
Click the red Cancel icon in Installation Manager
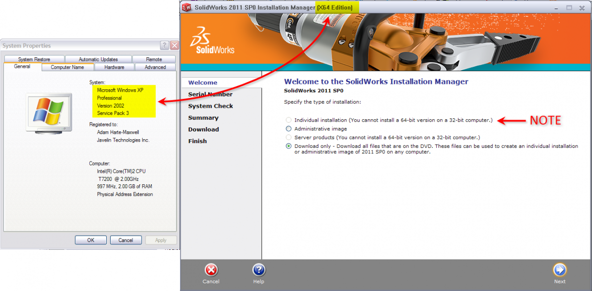[x=211, y=270]
